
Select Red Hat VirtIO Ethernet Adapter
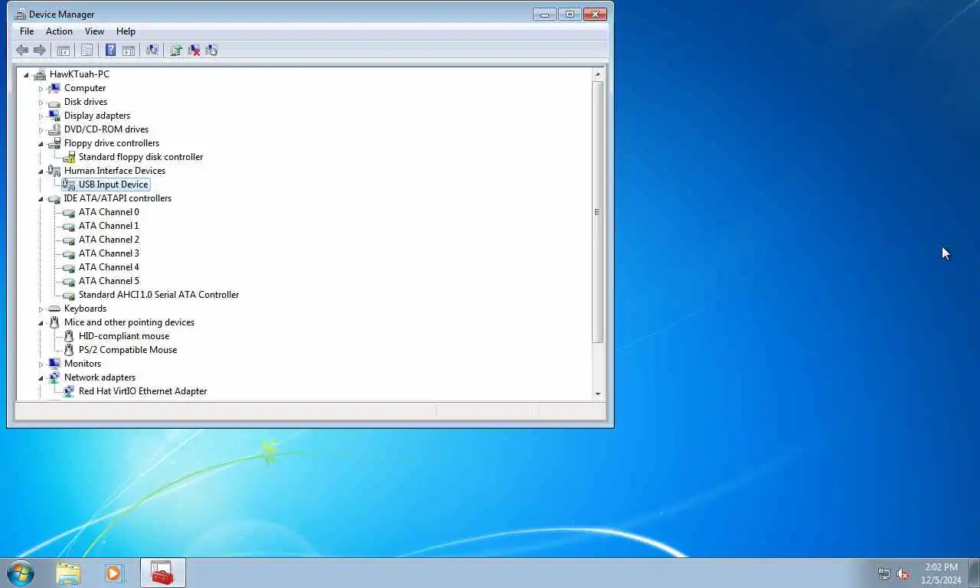coord(142,391)
